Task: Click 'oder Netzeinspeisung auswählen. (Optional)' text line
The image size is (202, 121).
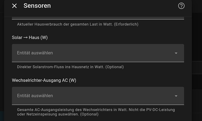Action: [58, 114]
